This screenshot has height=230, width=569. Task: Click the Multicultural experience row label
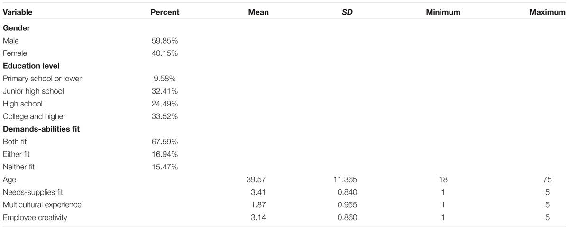click(x=42, y=204)
